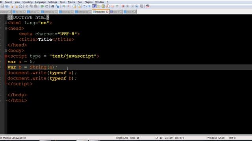This screenshot has height=141, width=252.
Task: Click the ABC spell check icon
Action: 148,6
